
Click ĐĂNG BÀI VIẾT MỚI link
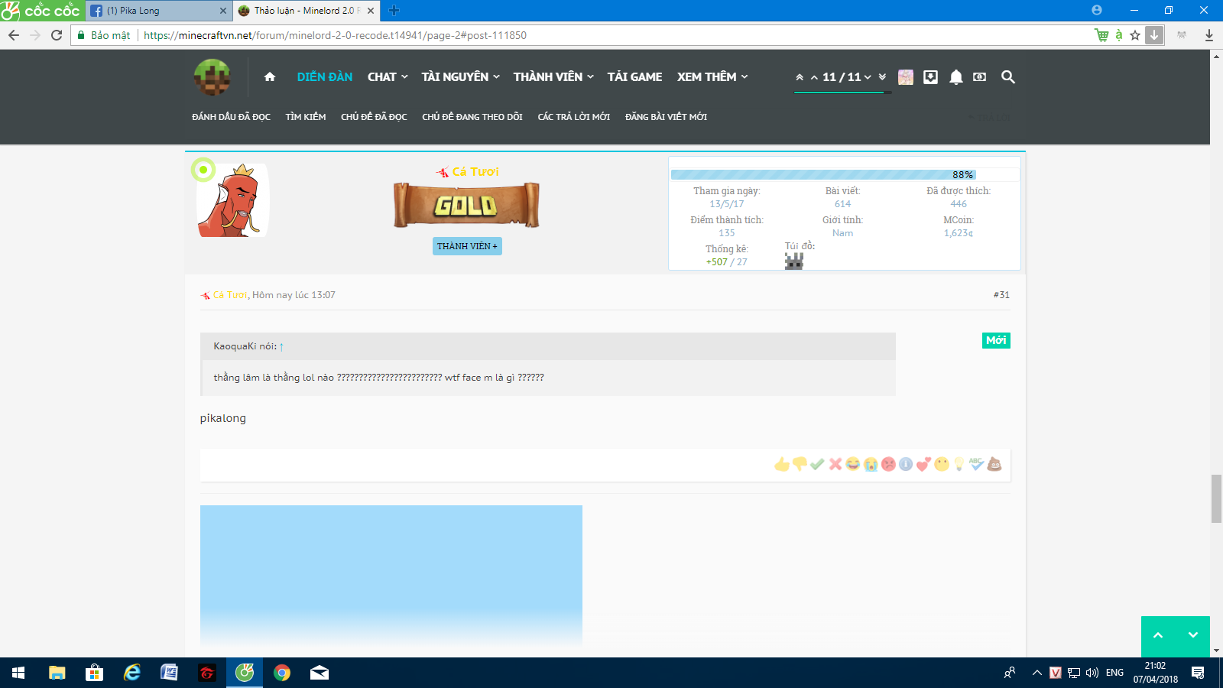click(666, 117)
